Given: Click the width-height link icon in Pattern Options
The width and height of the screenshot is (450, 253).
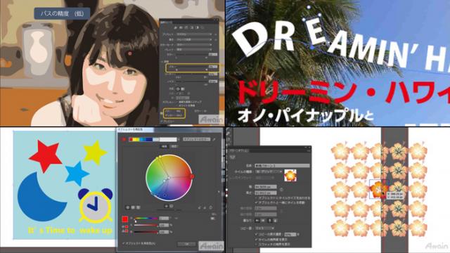Looking at the screenshot, I should click(281, 189).
